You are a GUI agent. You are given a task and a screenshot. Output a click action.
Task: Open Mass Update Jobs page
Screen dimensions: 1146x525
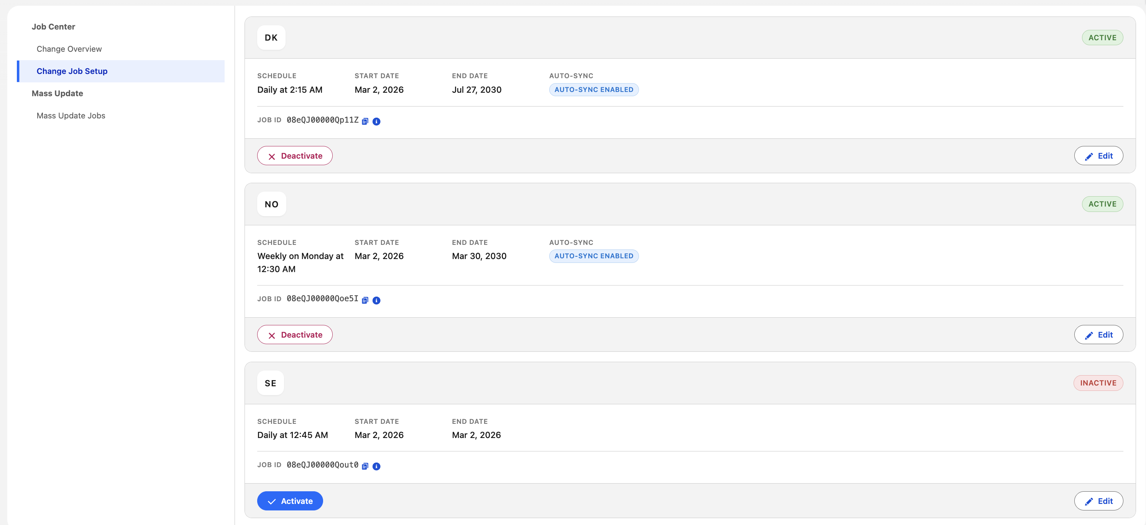coord(71,116)
